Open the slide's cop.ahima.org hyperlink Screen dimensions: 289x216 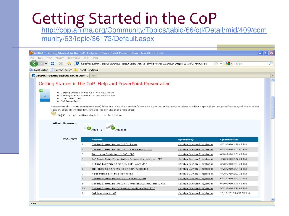pos(154,34)
